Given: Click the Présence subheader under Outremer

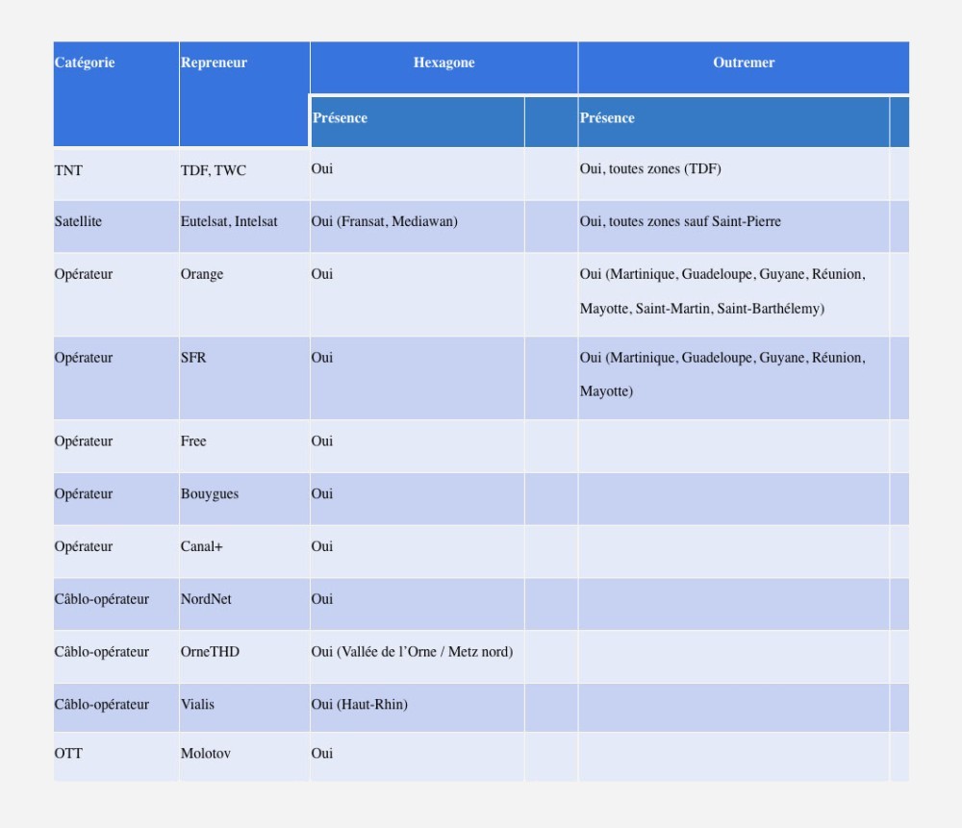Looking at the screenshot, I should pyautogui.click(x=607, y=118).
